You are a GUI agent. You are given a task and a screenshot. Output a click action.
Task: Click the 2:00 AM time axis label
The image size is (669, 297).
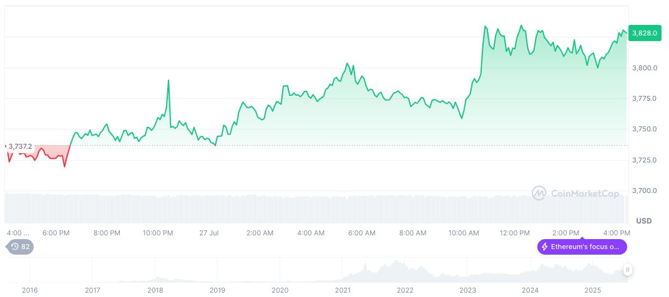click(260, 233)
